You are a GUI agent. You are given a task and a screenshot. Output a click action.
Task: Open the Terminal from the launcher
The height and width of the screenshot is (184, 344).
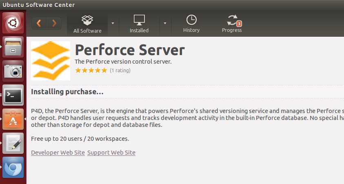click(x=13, y=95)
